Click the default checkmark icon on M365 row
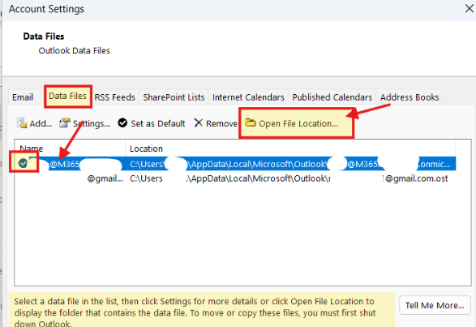The width and height of the screenshot is (476, 327). [x=23, y=163]
